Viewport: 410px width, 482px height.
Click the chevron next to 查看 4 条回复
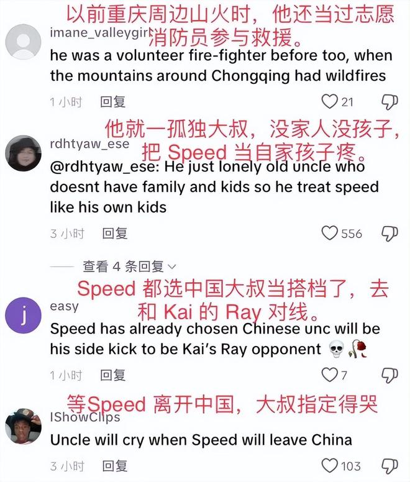pyautogui.click(x=172, y=267)
